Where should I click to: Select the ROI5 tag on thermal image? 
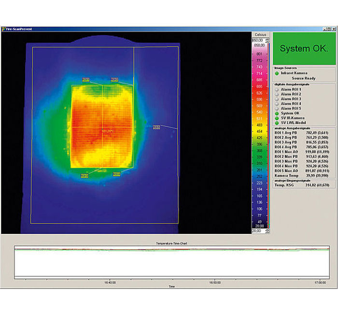[x=156, y=127]
